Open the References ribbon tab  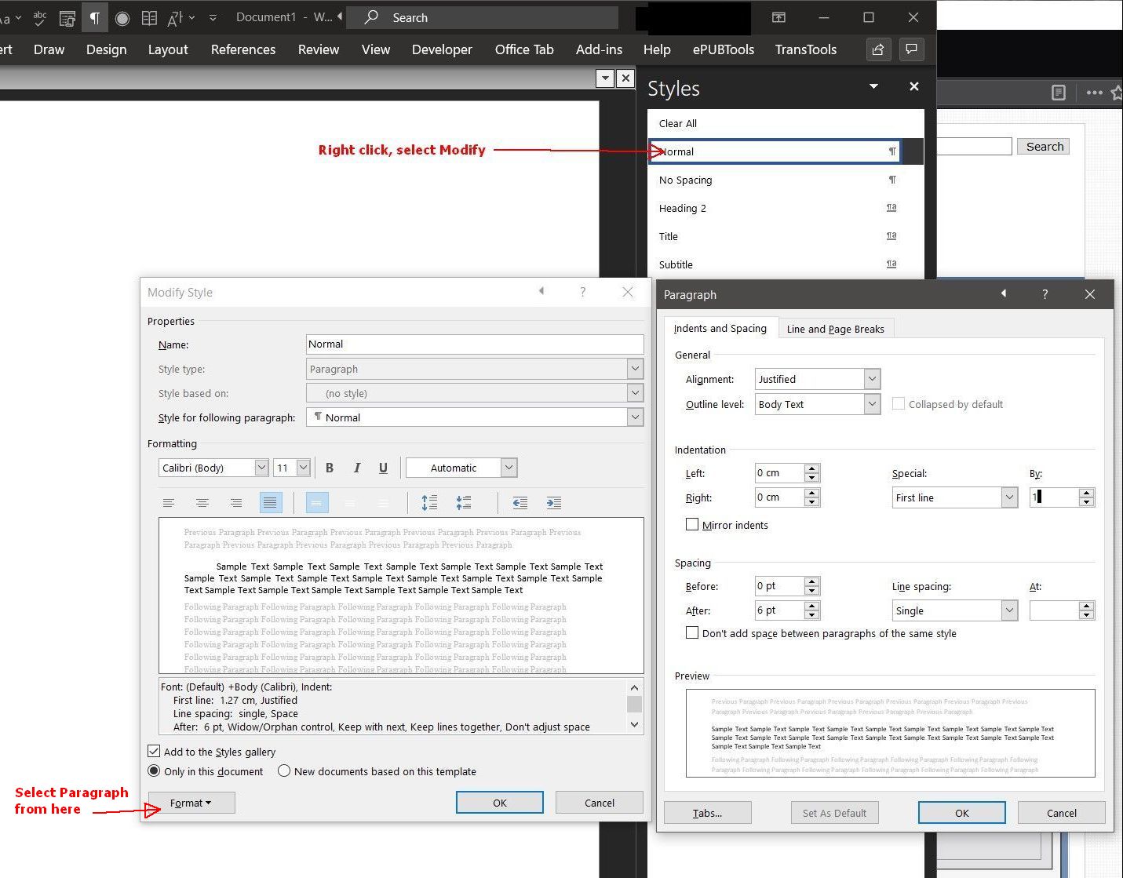(x=243, y=49)
